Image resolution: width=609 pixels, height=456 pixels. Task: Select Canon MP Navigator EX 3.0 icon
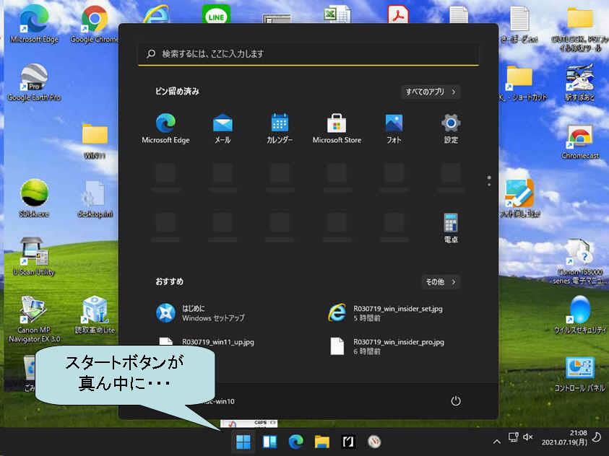tap(34, 319)
